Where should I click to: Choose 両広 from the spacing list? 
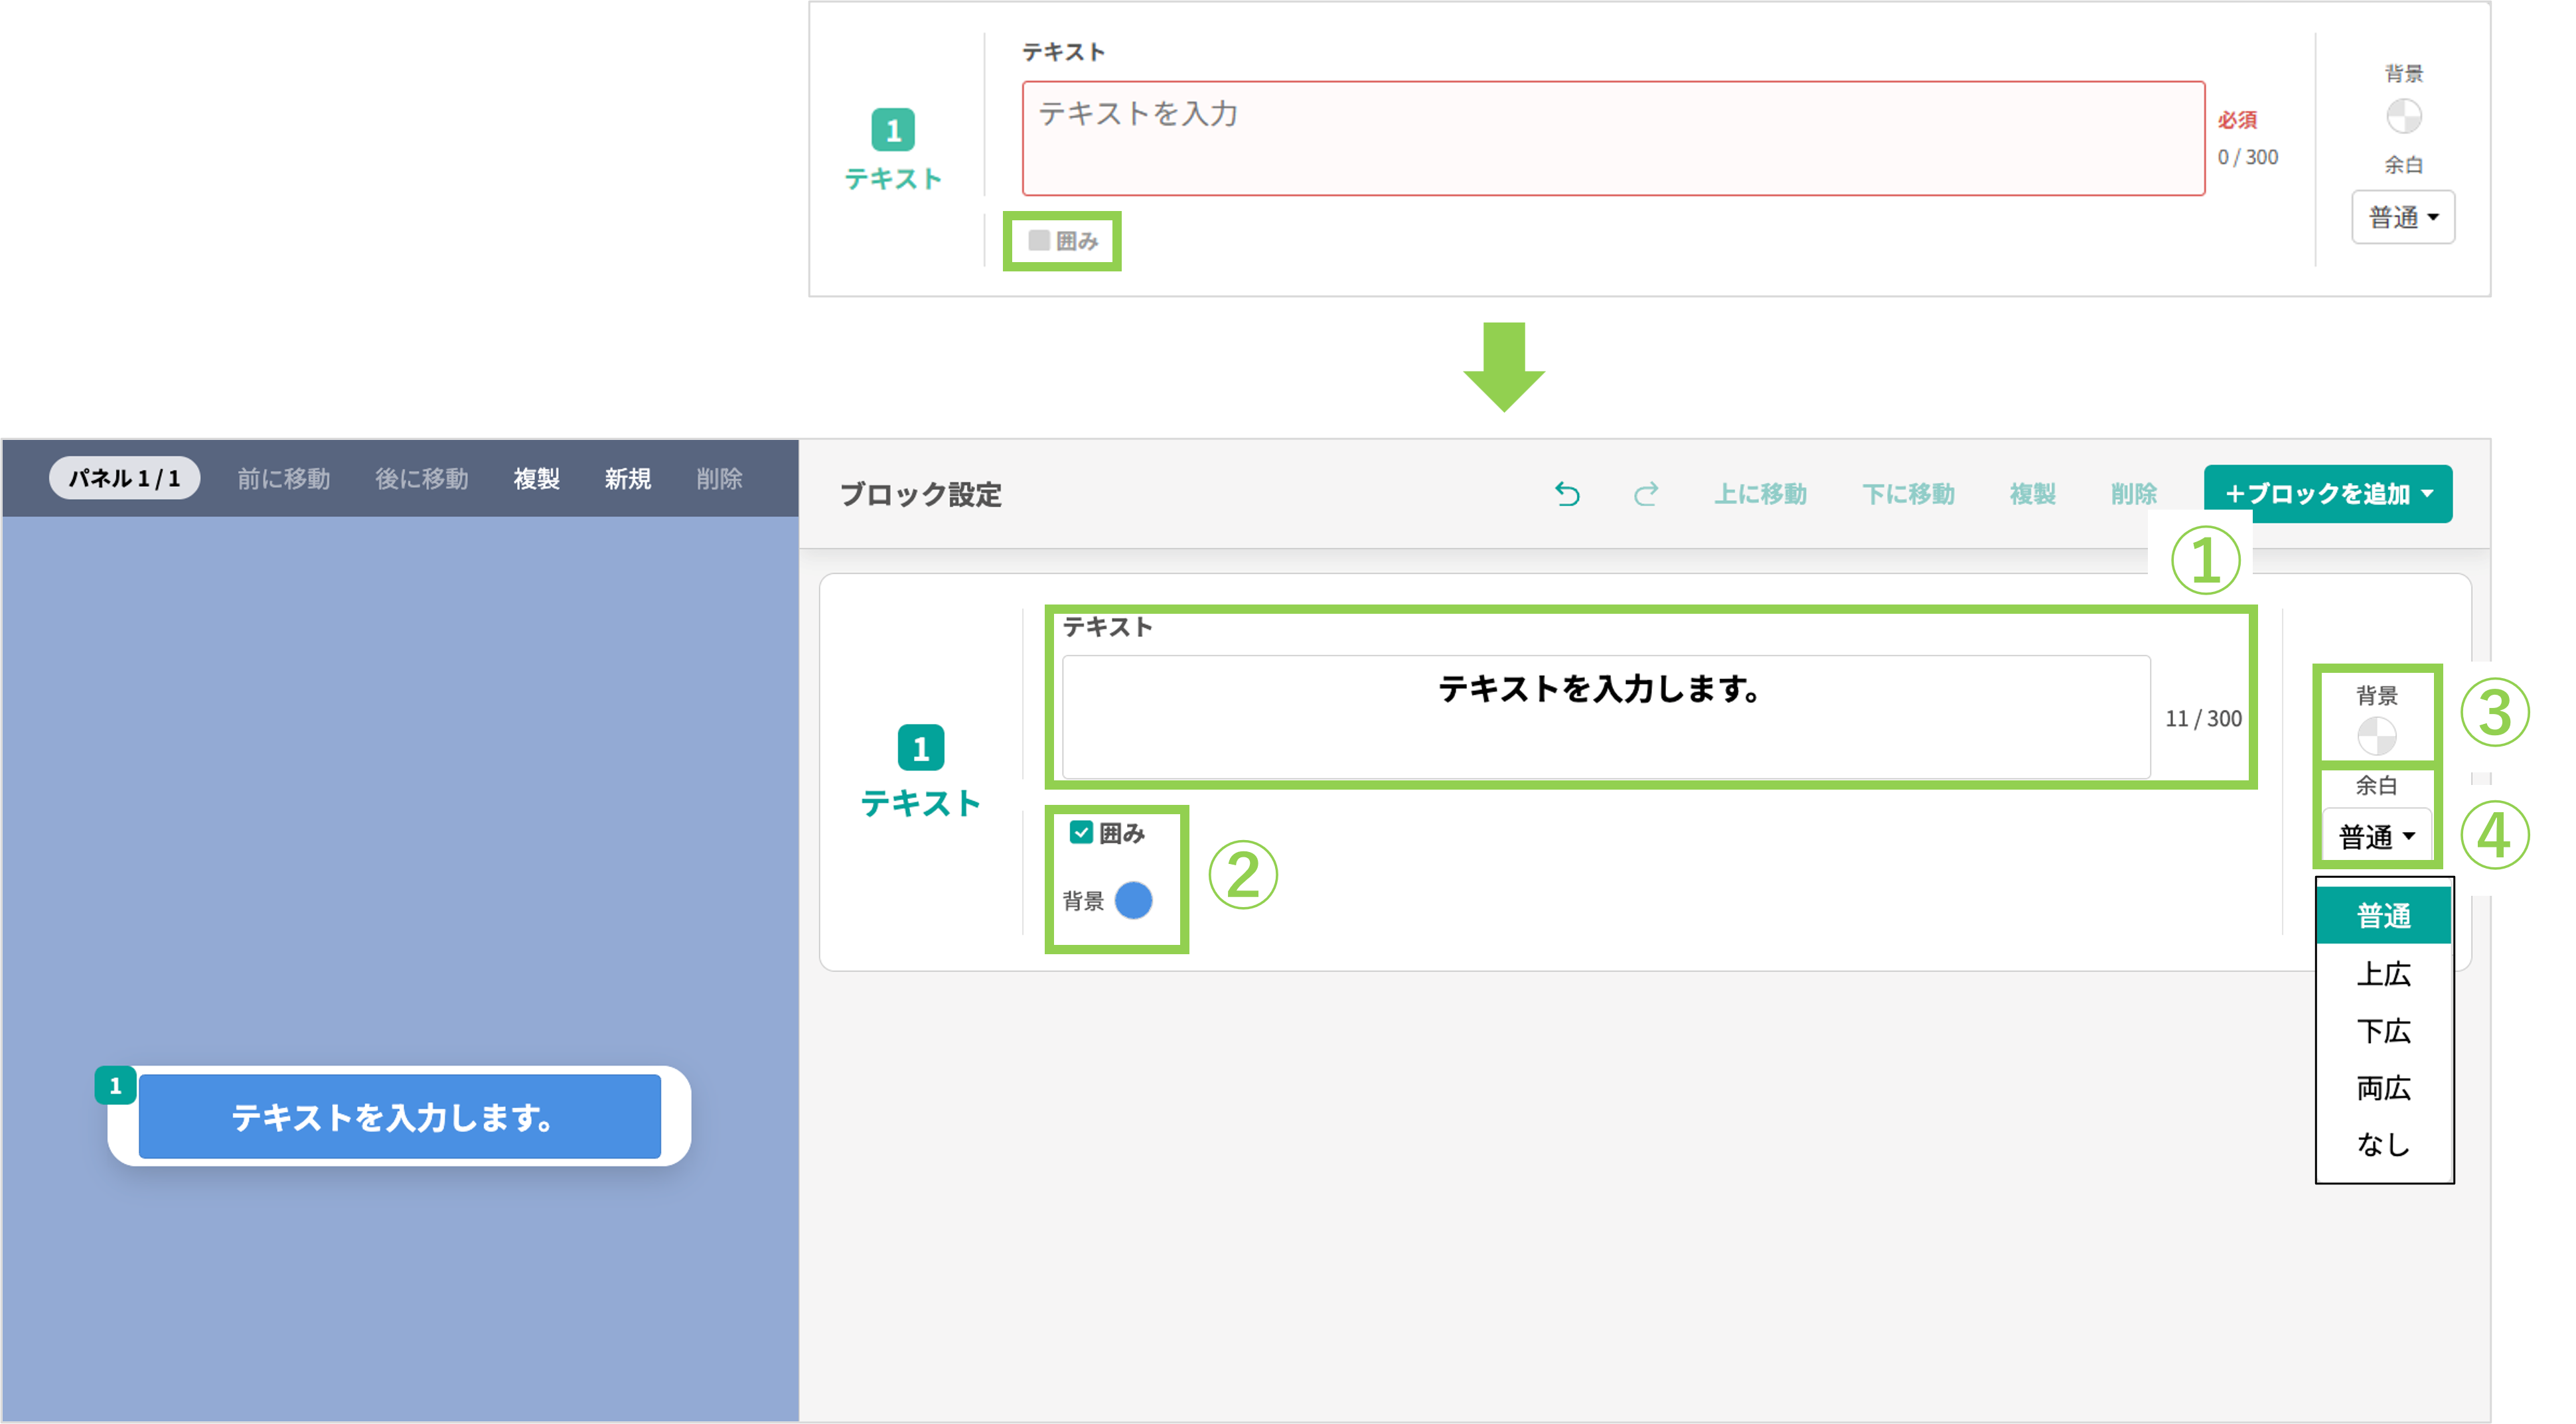click(x=2385, y=1089)
